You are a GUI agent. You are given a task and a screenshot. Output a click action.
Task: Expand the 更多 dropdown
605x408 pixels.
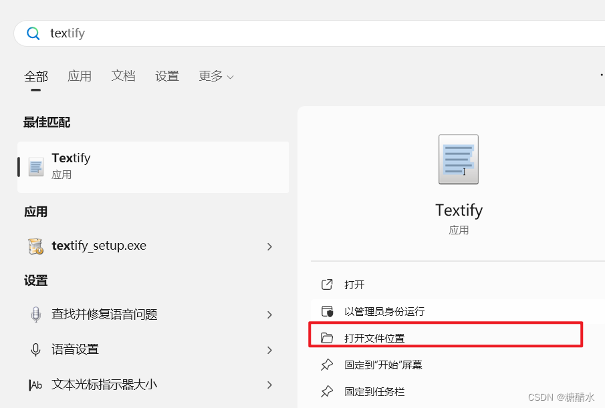(x=216, y=76)
